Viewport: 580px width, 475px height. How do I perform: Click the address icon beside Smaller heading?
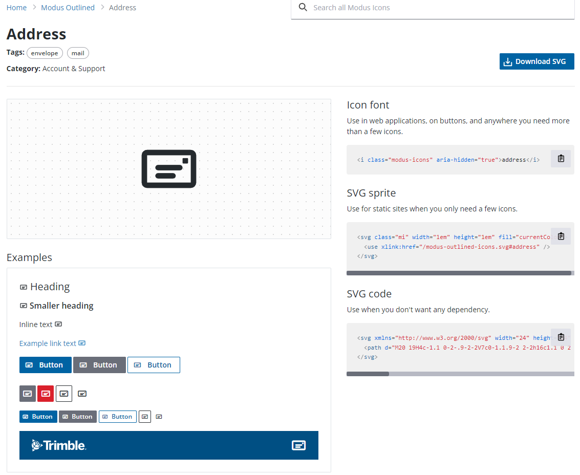[24, 306]
